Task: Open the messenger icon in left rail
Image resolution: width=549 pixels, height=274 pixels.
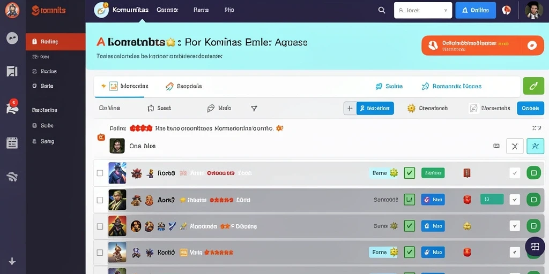Action: (x=12, y=38)
